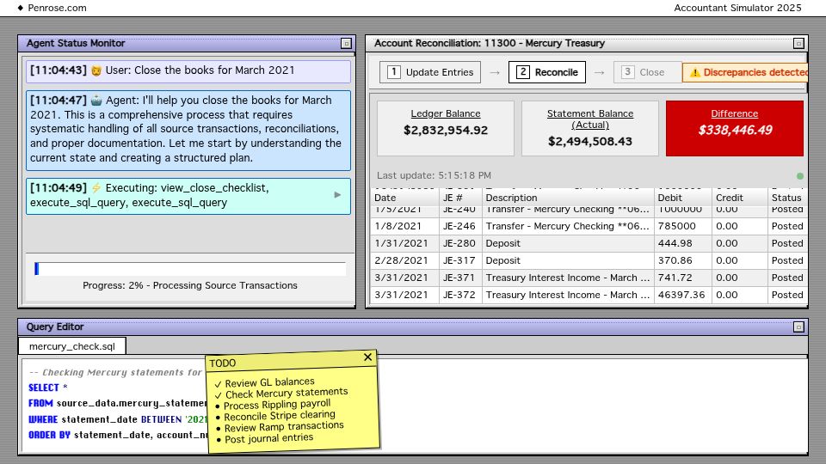Click the Penrose.com diamond logo
Image resolution: width=826 pixels, height=464 pixels.
pos(21,8)
